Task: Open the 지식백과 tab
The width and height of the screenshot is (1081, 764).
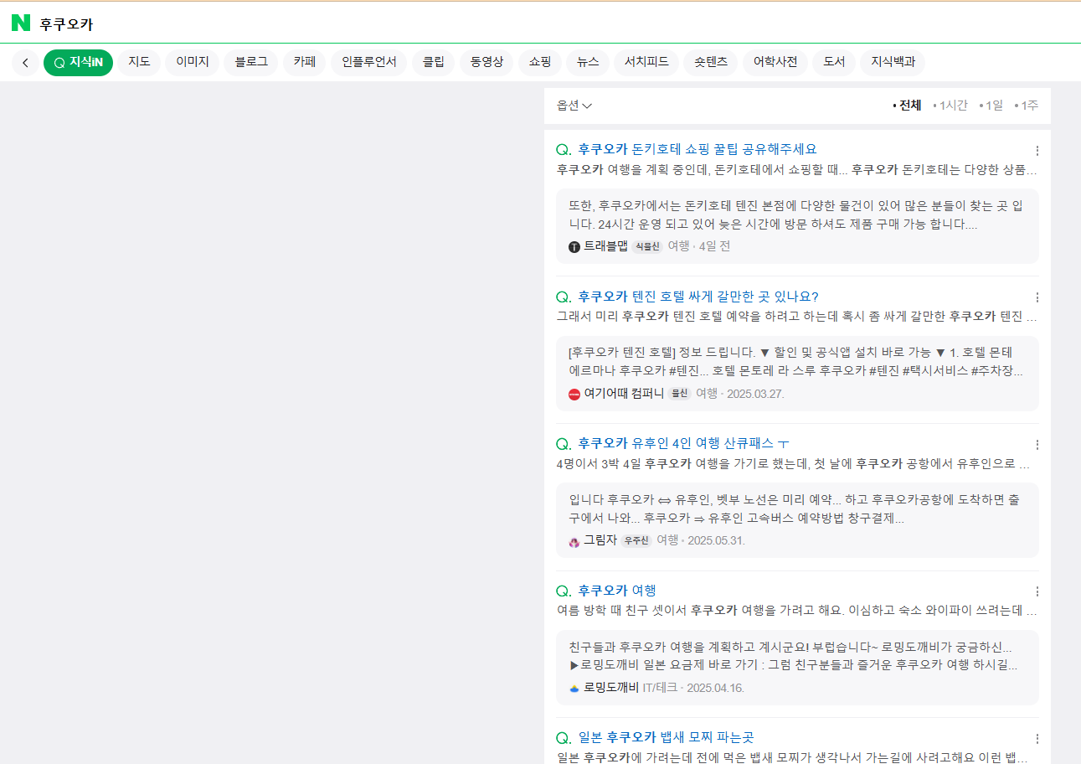Action: click(892, 62)
